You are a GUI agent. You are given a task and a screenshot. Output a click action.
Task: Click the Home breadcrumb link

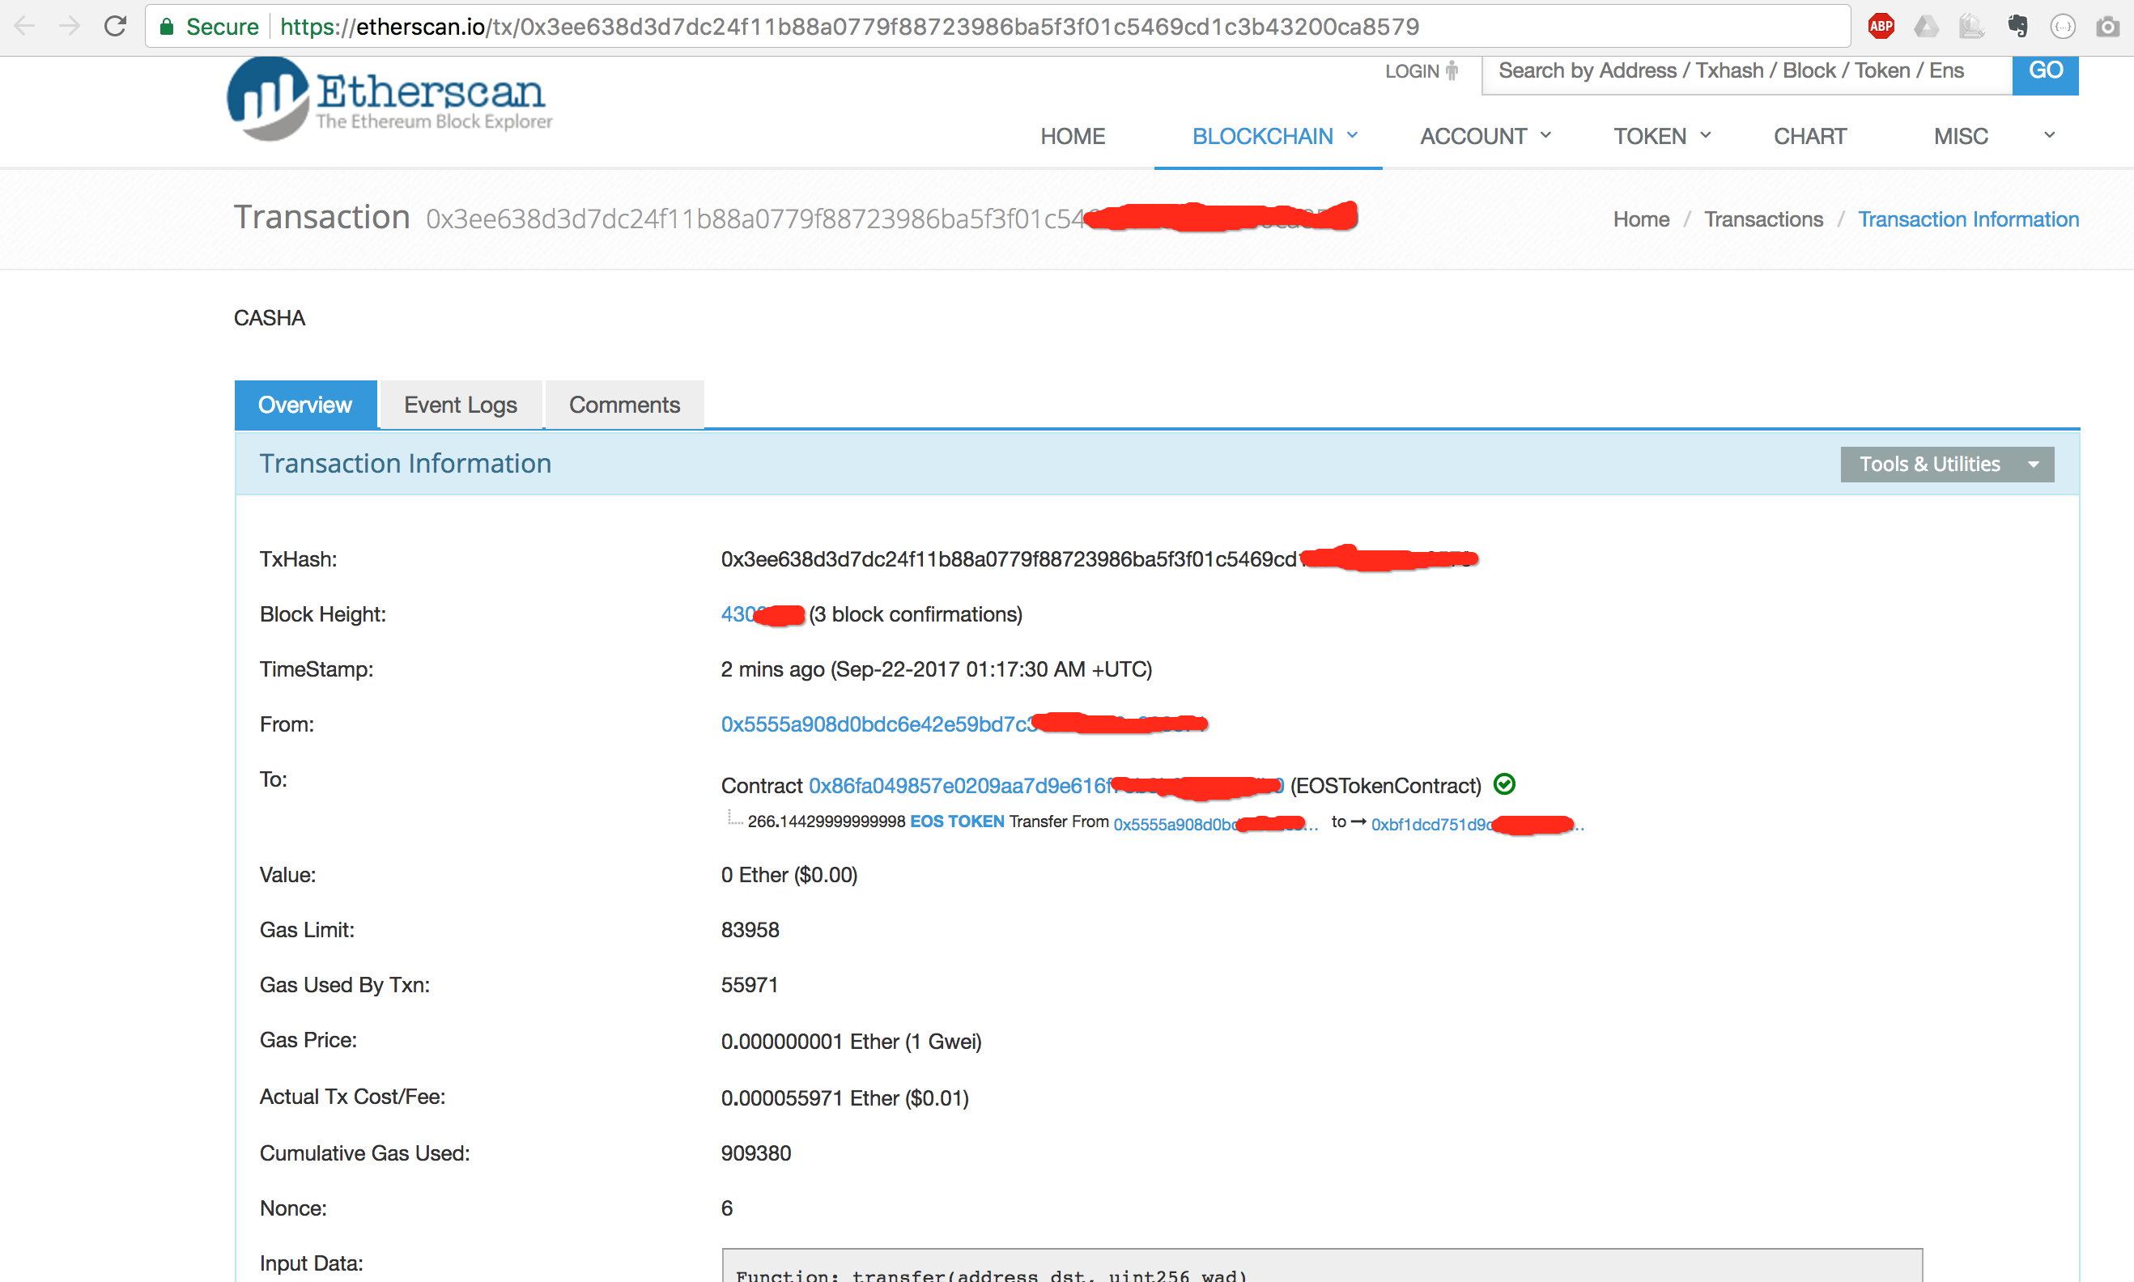pos(1641,219)
